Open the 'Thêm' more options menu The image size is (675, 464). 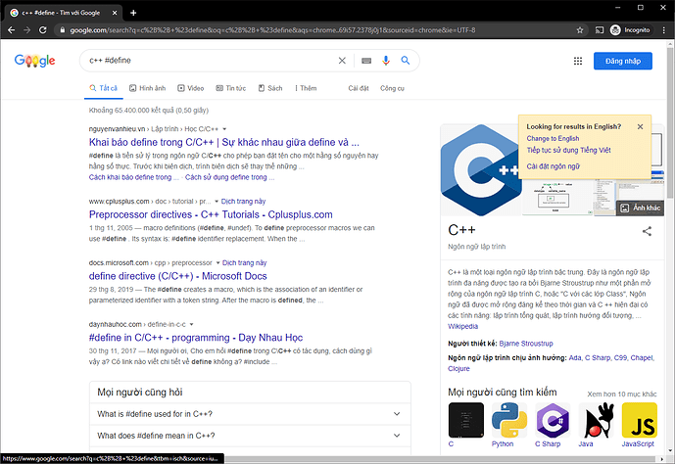tap(305, 88)
